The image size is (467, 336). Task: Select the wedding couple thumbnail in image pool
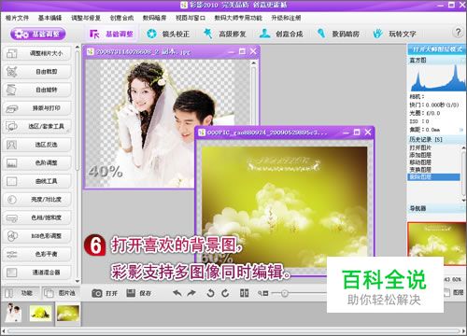coord(14,314)
